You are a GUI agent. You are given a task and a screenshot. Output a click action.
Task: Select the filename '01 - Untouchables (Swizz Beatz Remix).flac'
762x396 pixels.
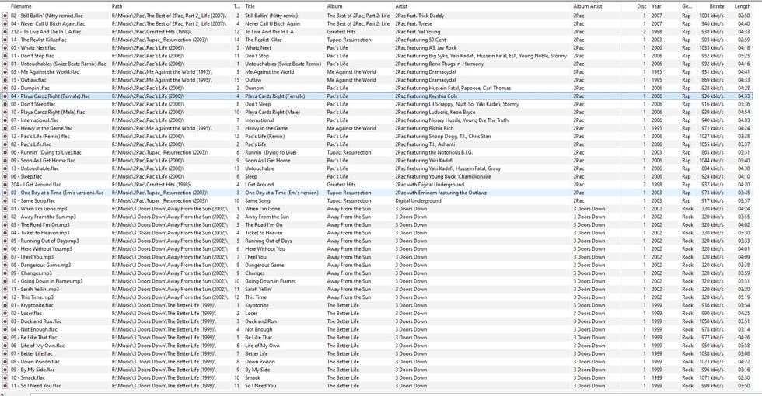click(x=58, y=64)
